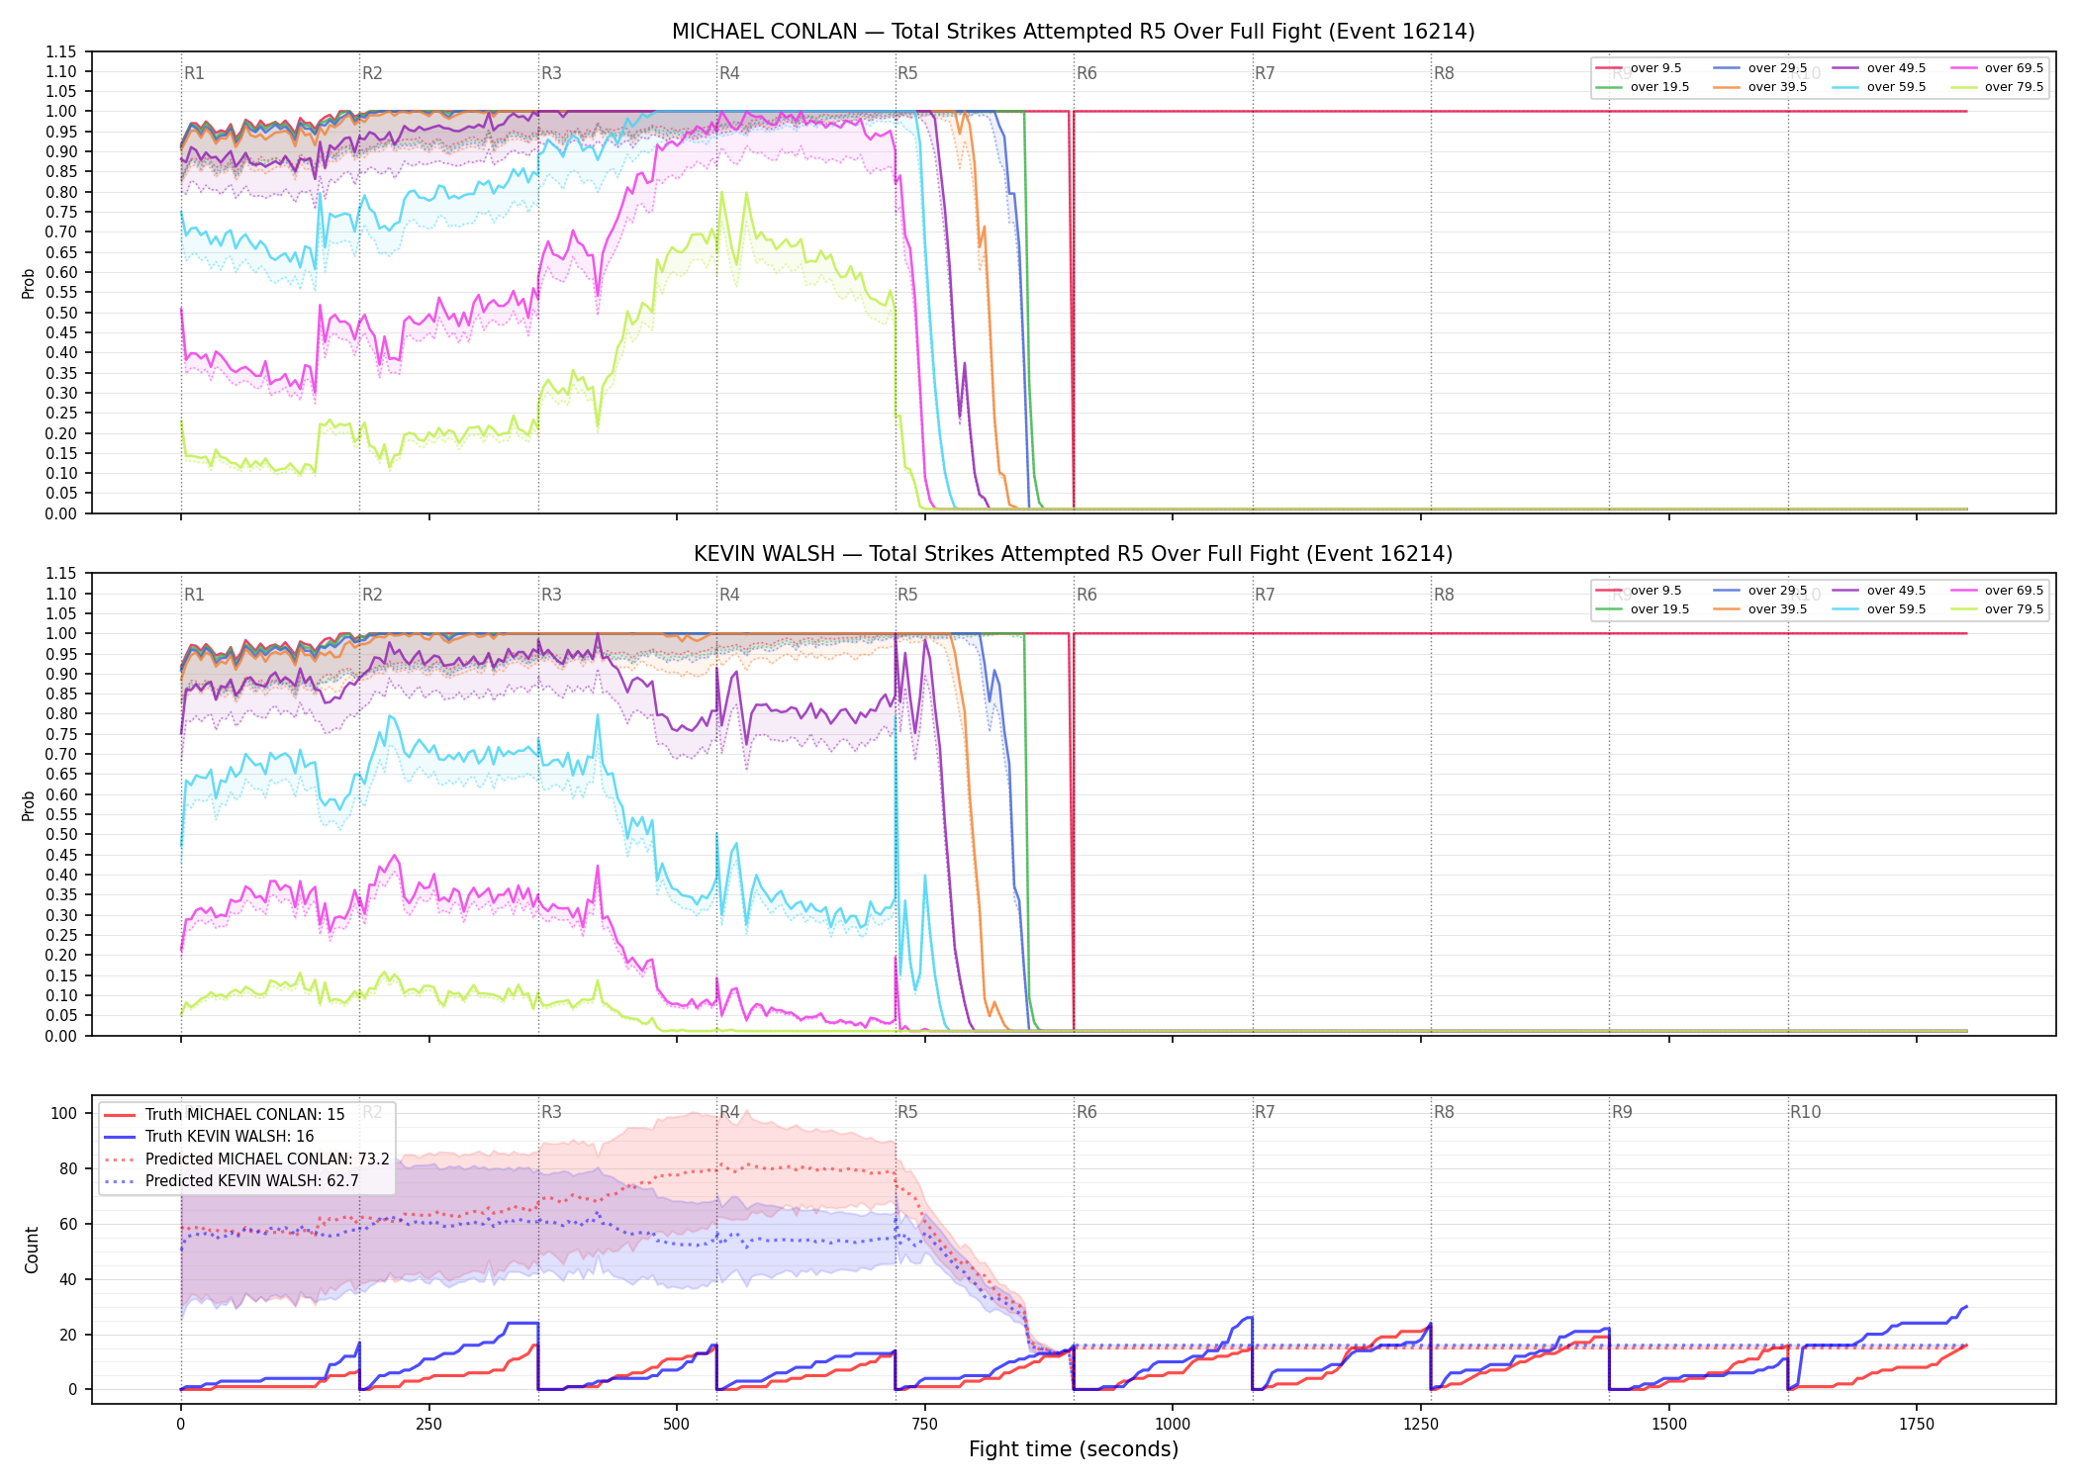Click the R7 round marker in Conlan chart
The width and height of the screenshot is (2078, 1484).
coord(1265,73)
